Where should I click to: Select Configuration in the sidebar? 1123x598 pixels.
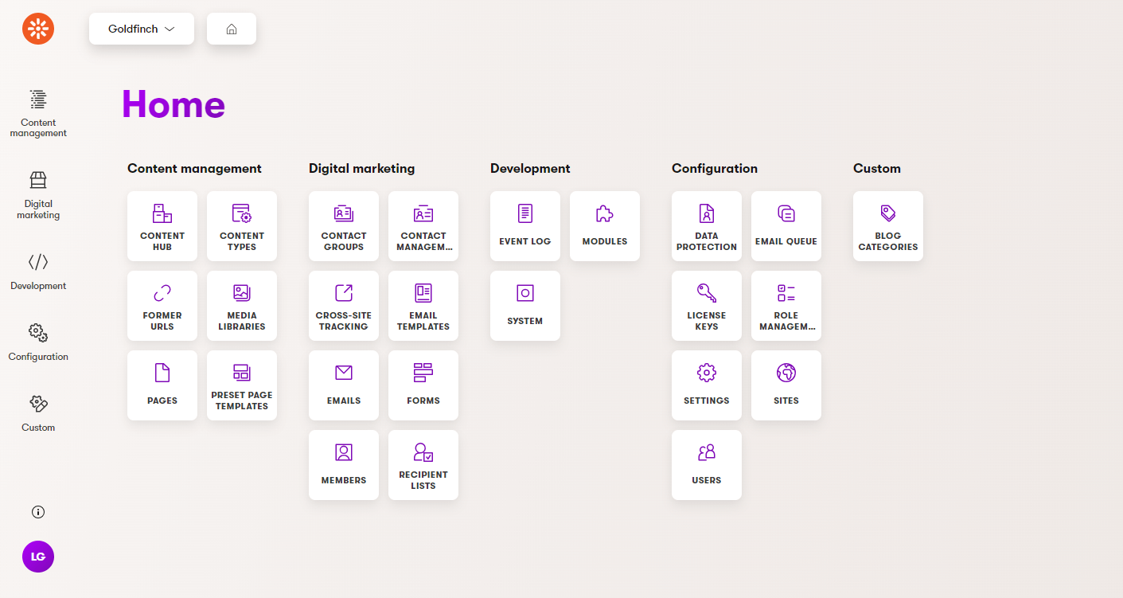38,342
